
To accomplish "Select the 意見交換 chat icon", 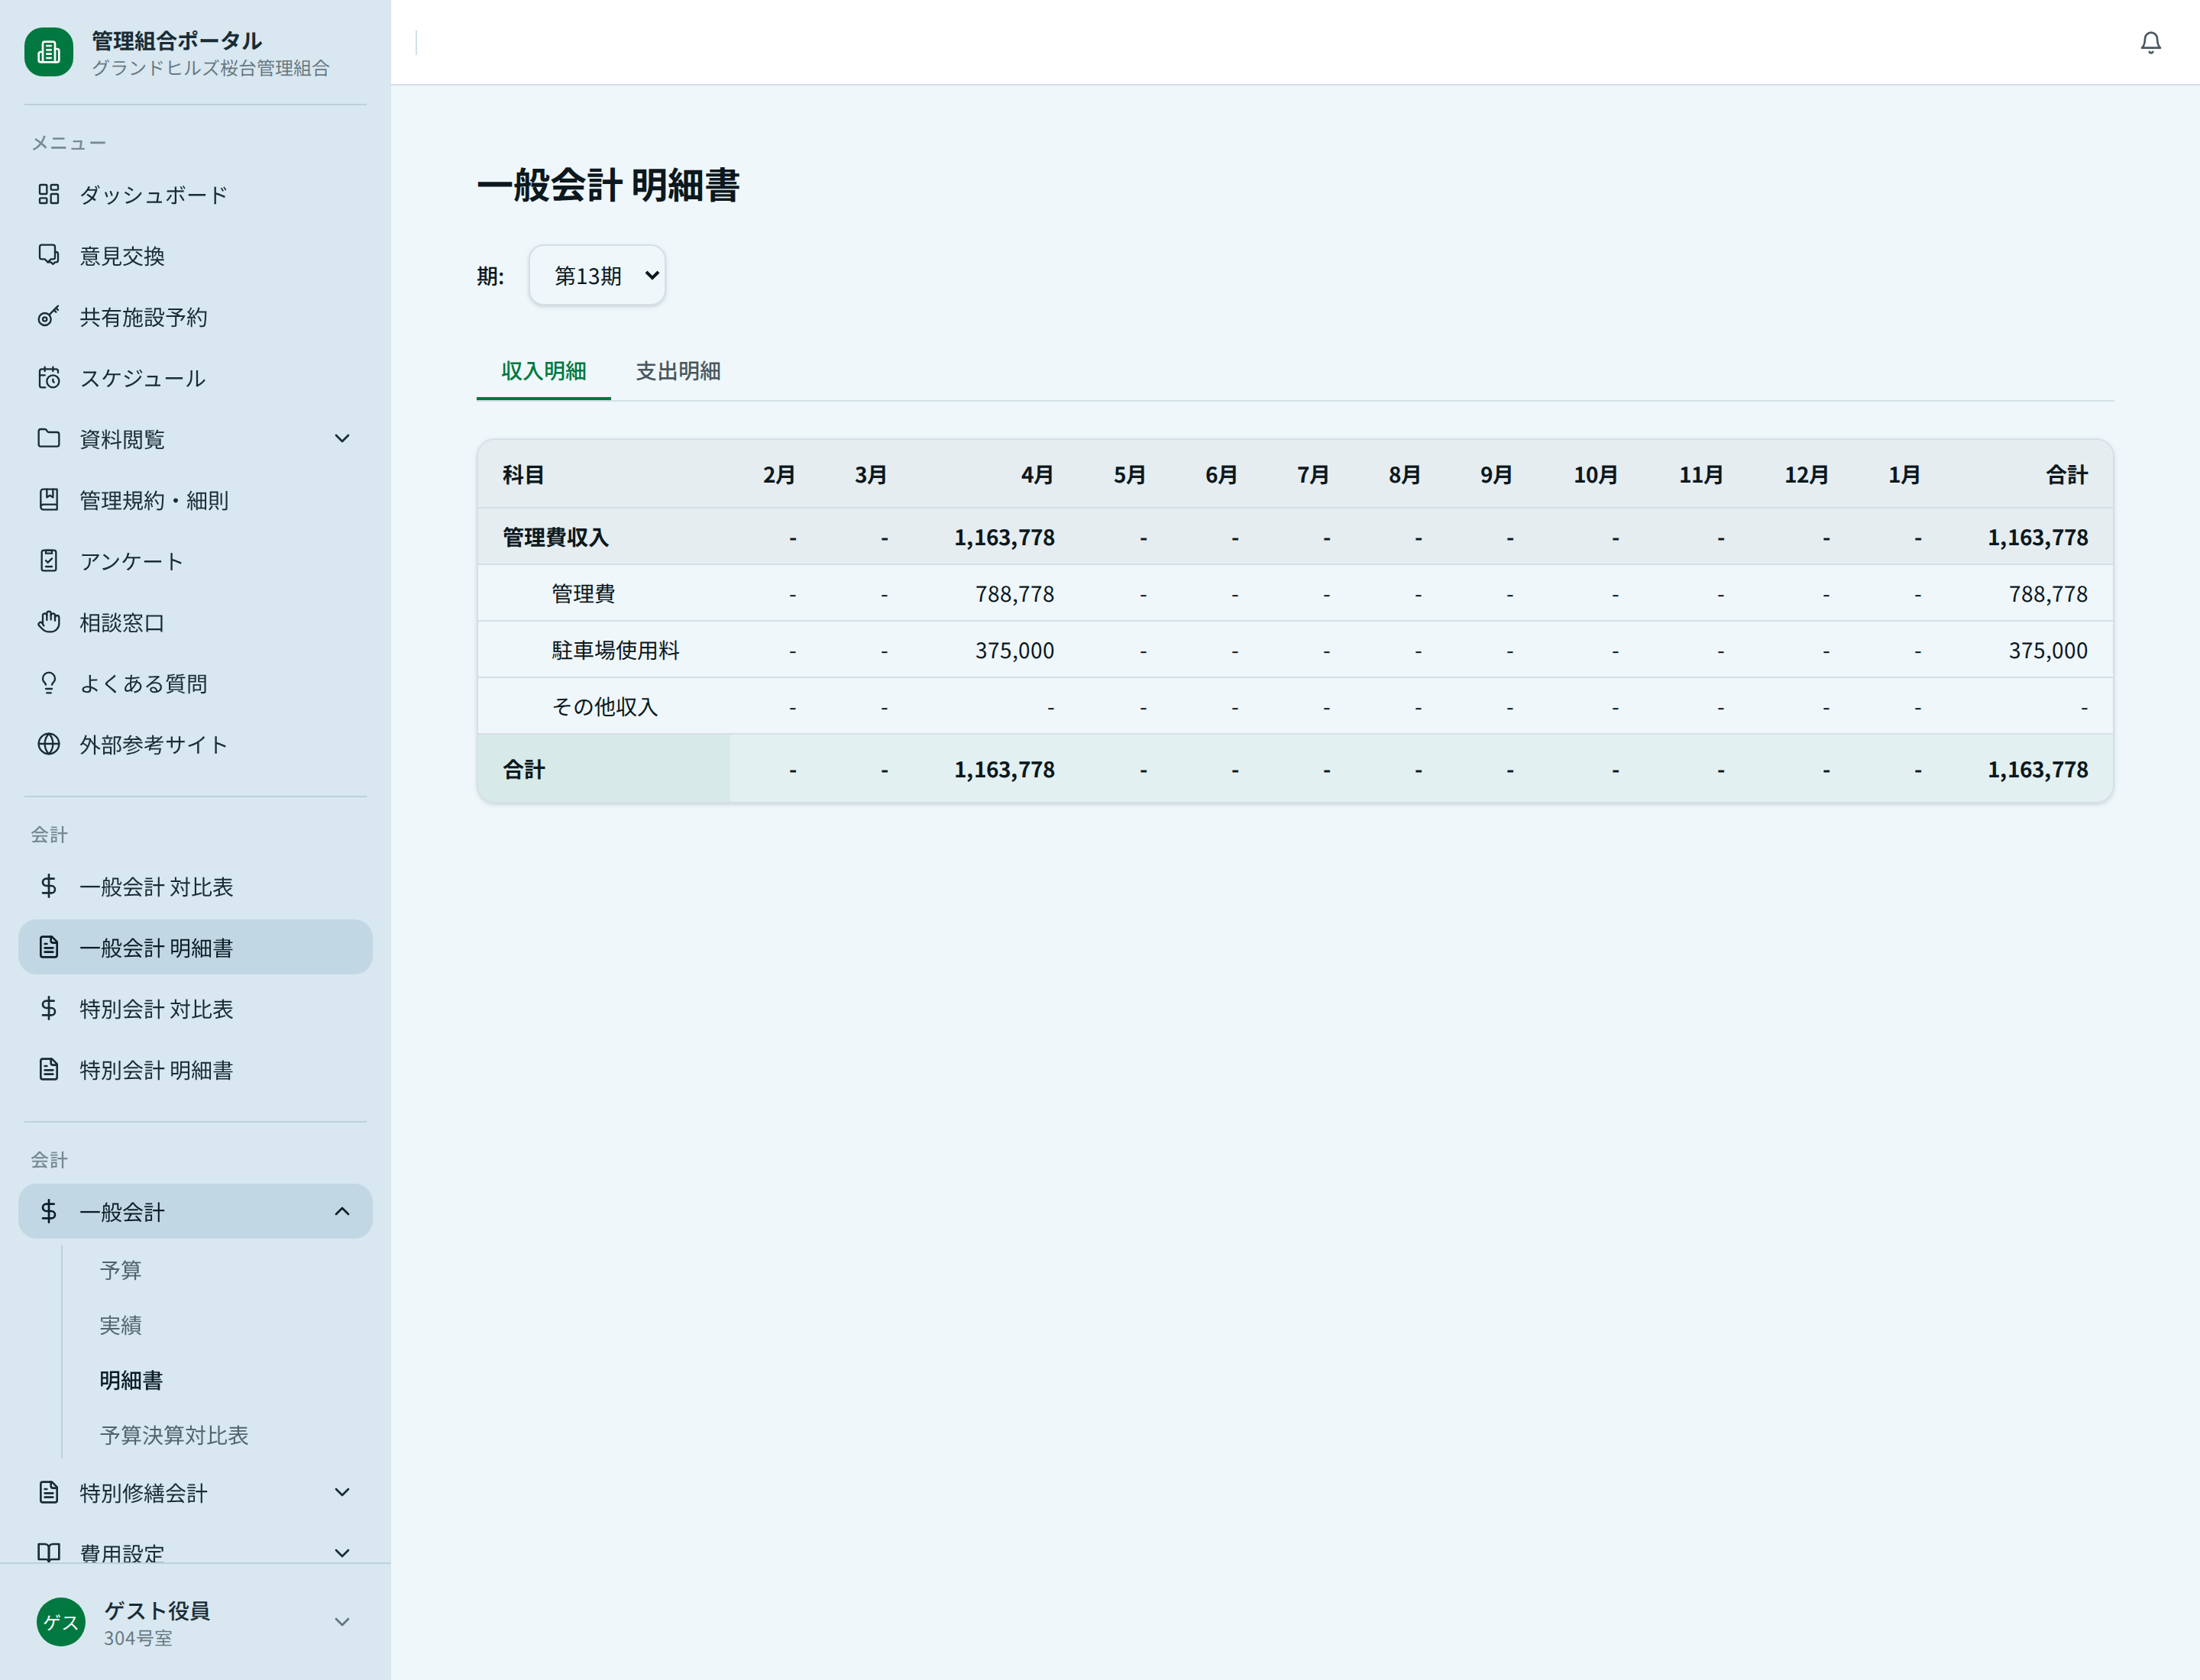I will (50, 255).
